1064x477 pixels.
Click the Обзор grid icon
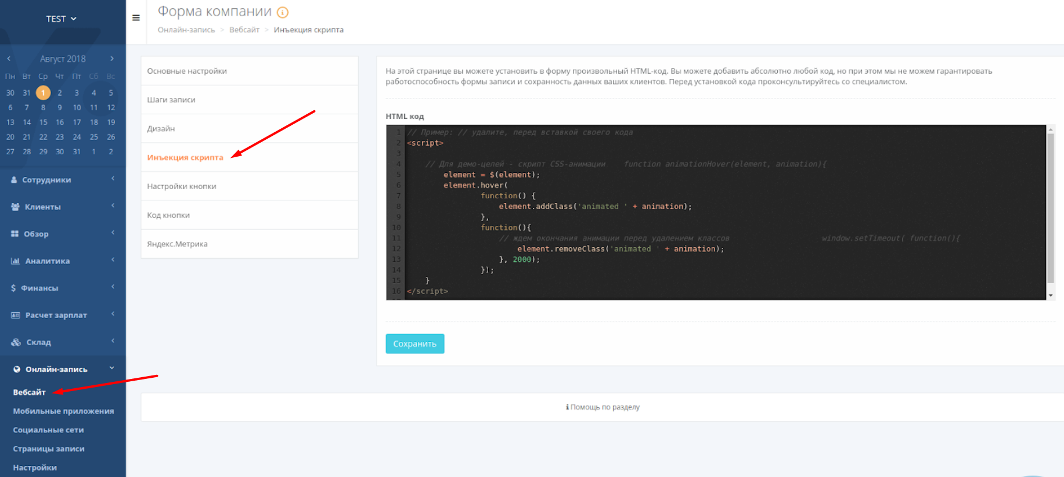tap(15, 234)
